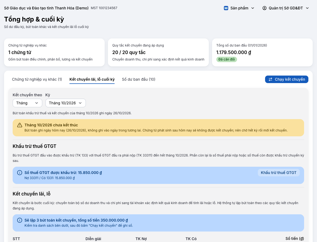Click the TK Nợ column header
The image size is (317, 242).
click(141, 239)
